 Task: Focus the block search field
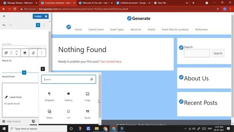(69, 79)
